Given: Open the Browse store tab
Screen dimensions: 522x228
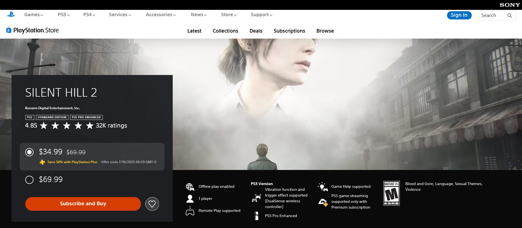Looking at the screenshot, I should pos(325,31).
